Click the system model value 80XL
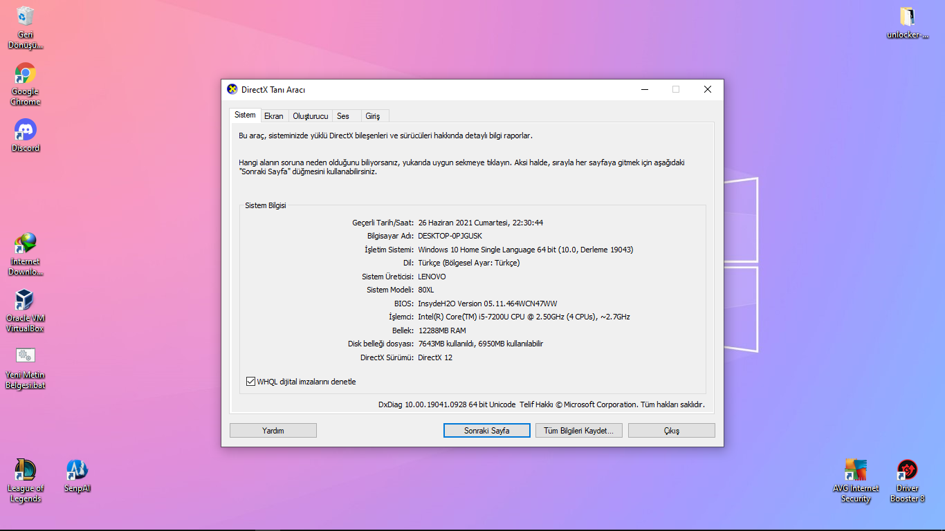 426,290
